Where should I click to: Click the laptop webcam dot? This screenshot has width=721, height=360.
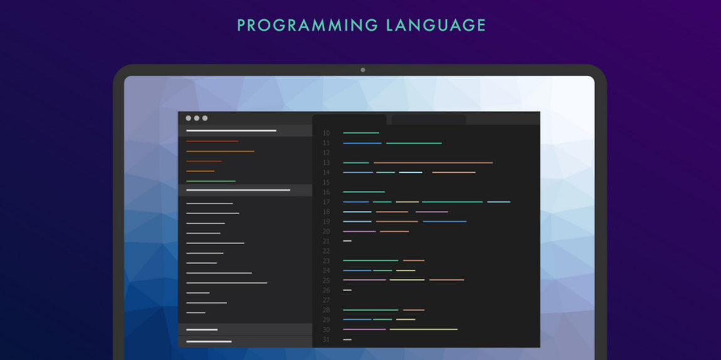(x=362, y=70)
